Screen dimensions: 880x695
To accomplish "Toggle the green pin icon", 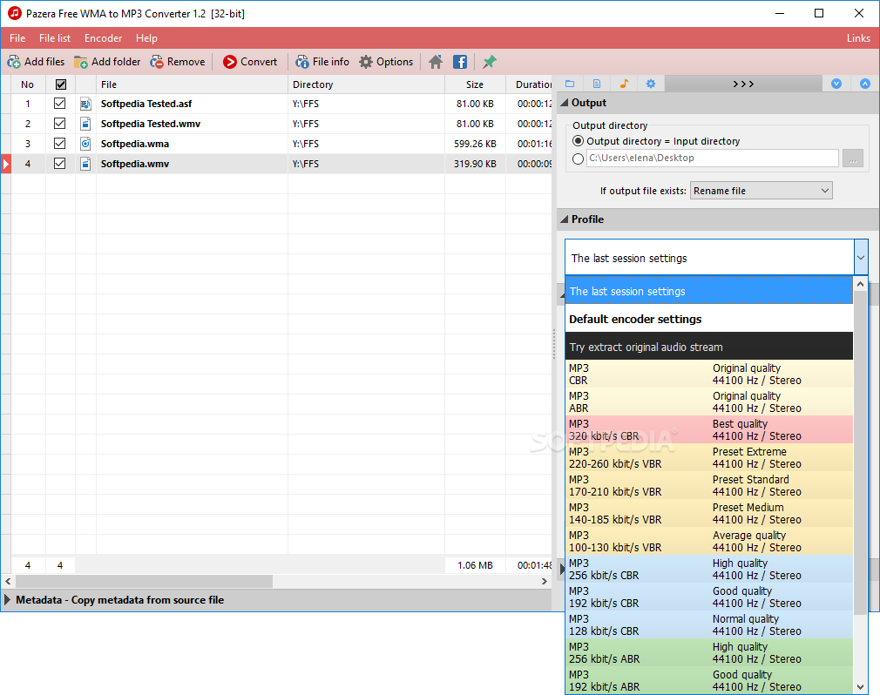I will [x=490, y=62].
